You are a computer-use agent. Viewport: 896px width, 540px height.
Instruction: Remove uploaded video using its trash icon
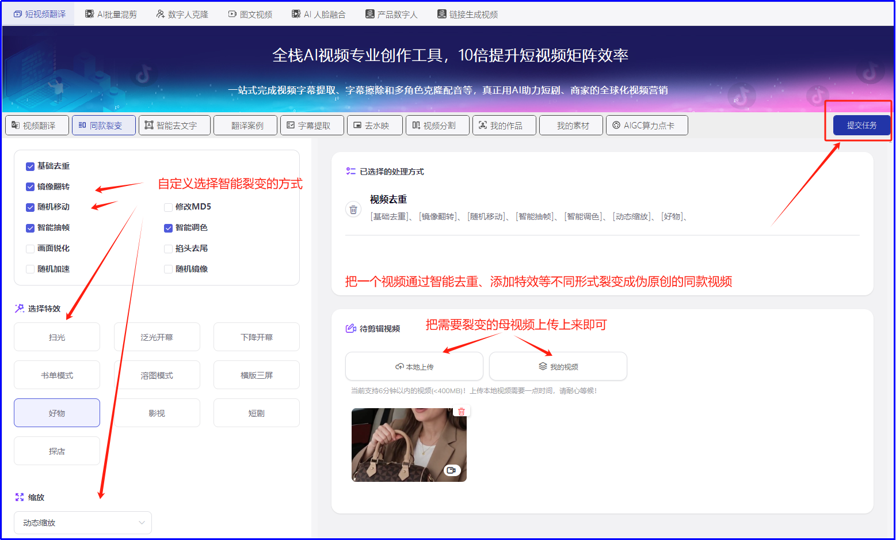point(460,410)
